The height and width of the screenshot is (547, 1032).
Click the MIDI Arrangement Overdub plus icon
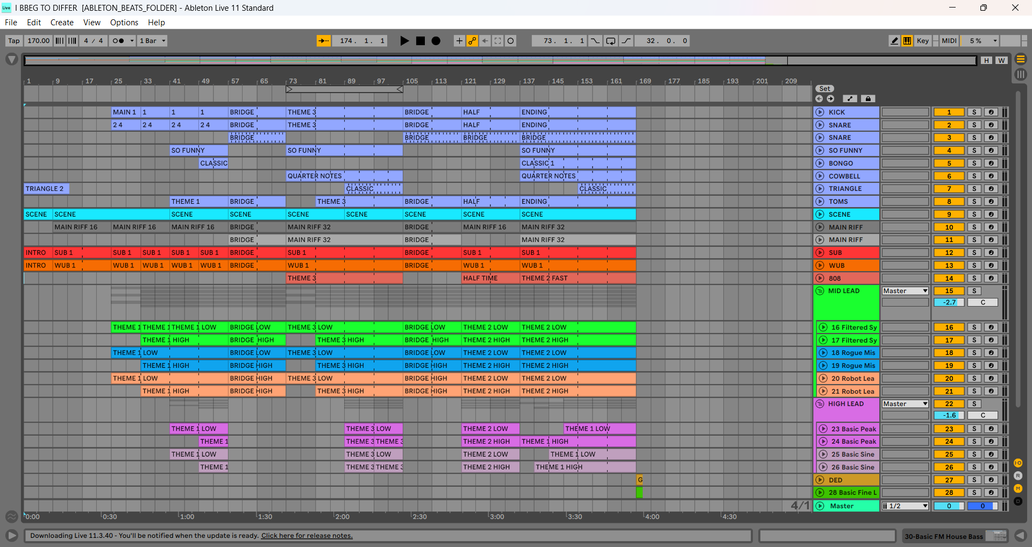tap(459, 41)
